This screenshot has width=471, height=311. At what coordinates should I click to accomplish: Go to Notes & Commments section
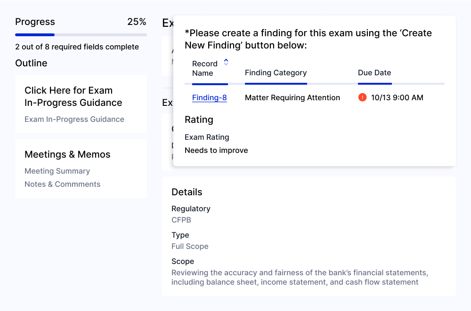point(63,184)
